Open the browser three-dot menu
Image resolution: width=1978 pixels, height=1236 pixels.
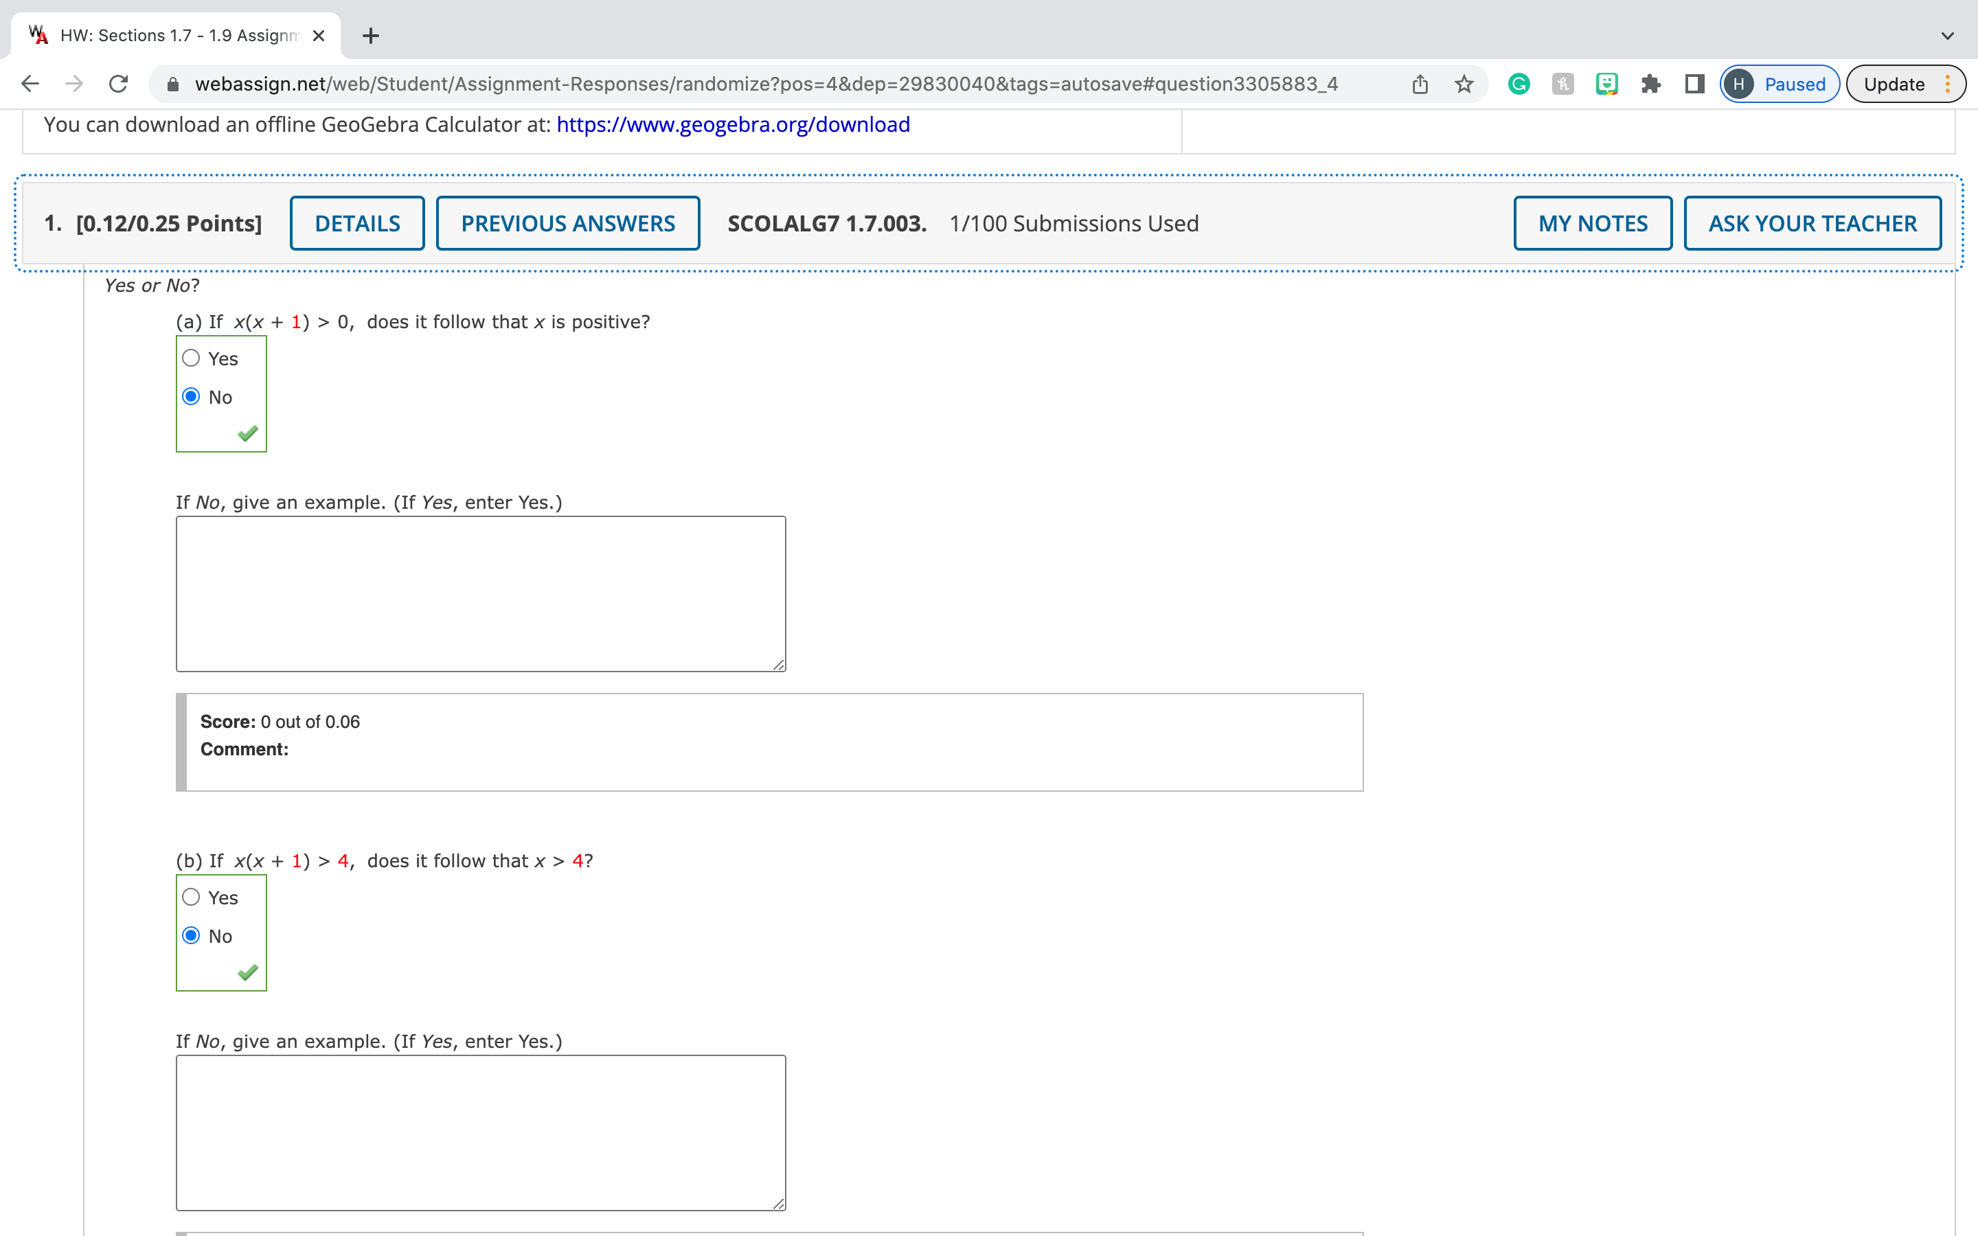pyautogui.click(x=1948, y=83)
